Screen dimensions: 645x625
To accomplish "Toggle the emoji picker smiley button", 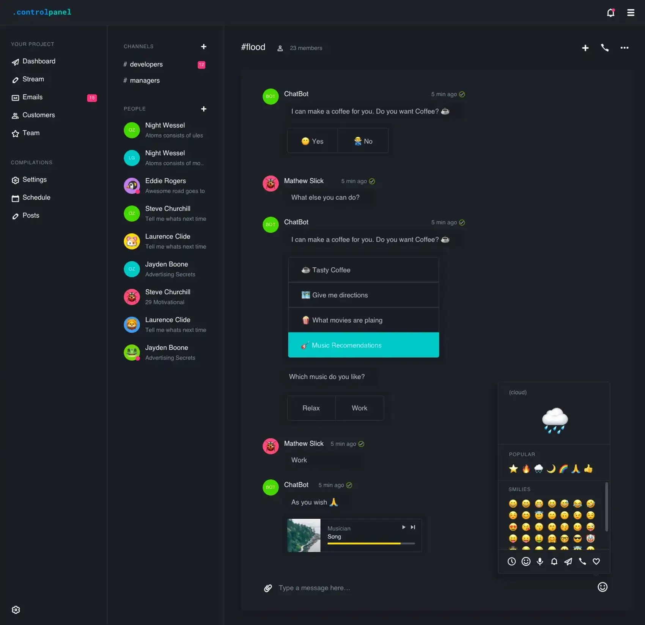I will click(602, 587).
